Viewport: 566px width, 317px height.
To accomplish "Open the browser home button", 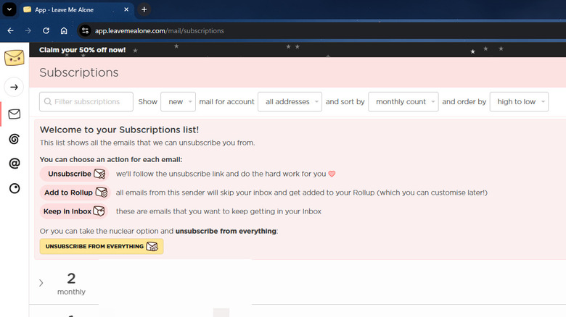I will (x=64, y=30).
